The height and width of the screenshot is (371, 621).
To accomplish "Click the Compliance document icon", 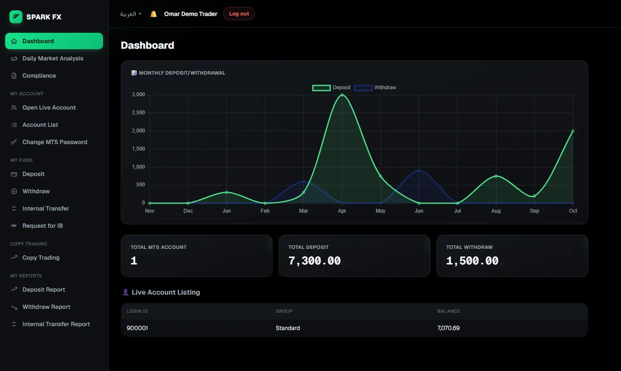I will pyautogui.click(x=14, y=76).
